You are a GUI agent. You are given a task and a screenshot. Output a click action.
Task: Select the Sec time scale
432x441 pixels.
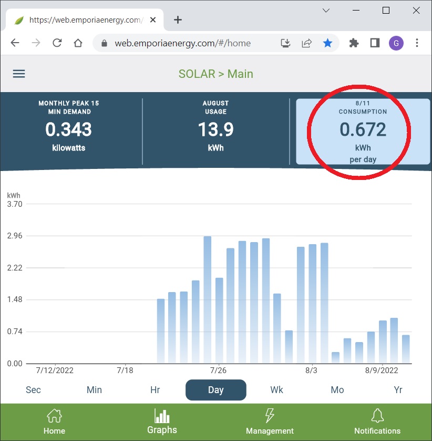pyautogui.click(x=33, y=390)
